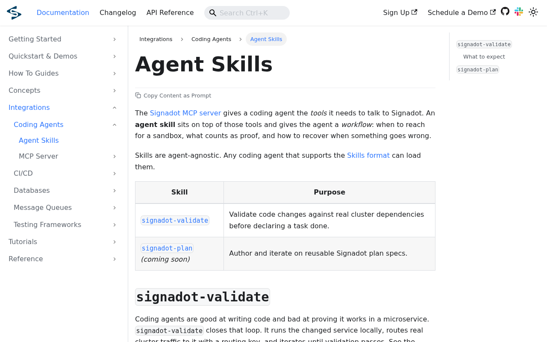This screenshot has height=342, width=547.
Task: Select Agent Skills in the sidebar
Action: click(x=39, y=141)
